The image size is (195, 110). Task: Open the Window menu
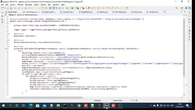click(x=56, y=5)
